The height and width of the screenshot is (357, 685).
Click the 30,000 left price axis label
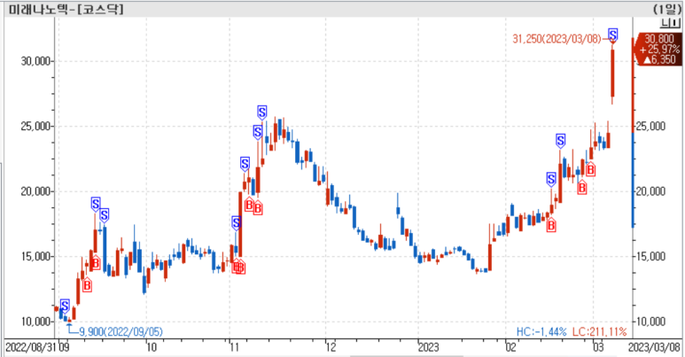point(35,61)
